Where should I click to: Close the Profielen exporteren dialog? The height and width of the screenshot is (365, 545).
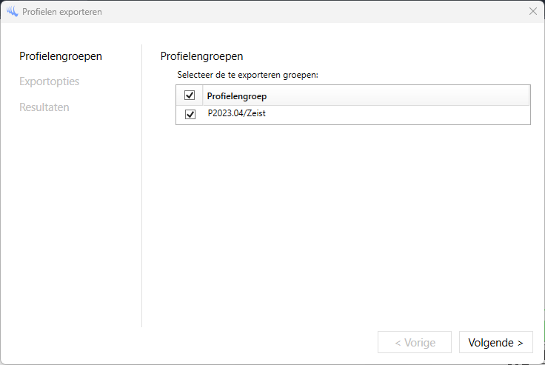pyautogui.click(x=532, y=12)
